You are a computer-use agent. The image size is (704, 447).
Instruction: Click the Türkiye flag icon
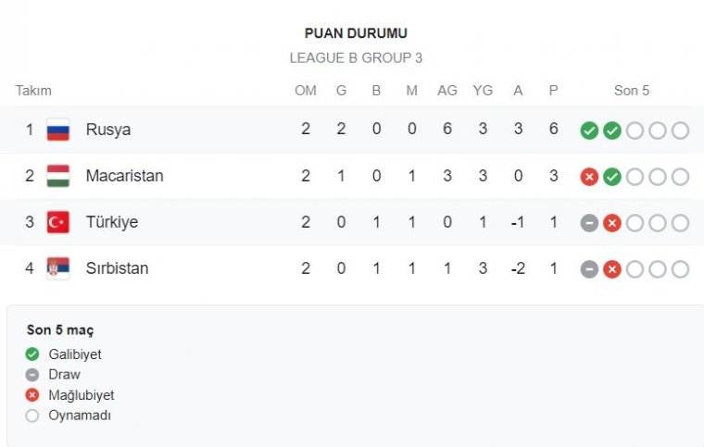[x=58, y=222]
